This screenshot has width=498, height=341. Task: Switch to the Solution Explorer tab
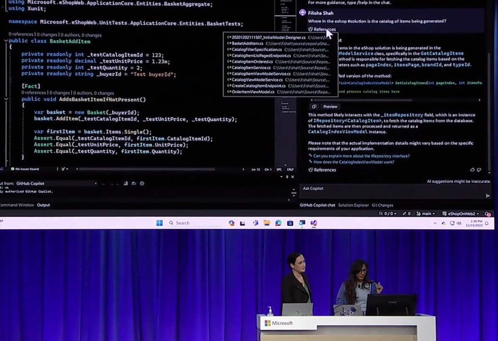click(x=353, y=205)
